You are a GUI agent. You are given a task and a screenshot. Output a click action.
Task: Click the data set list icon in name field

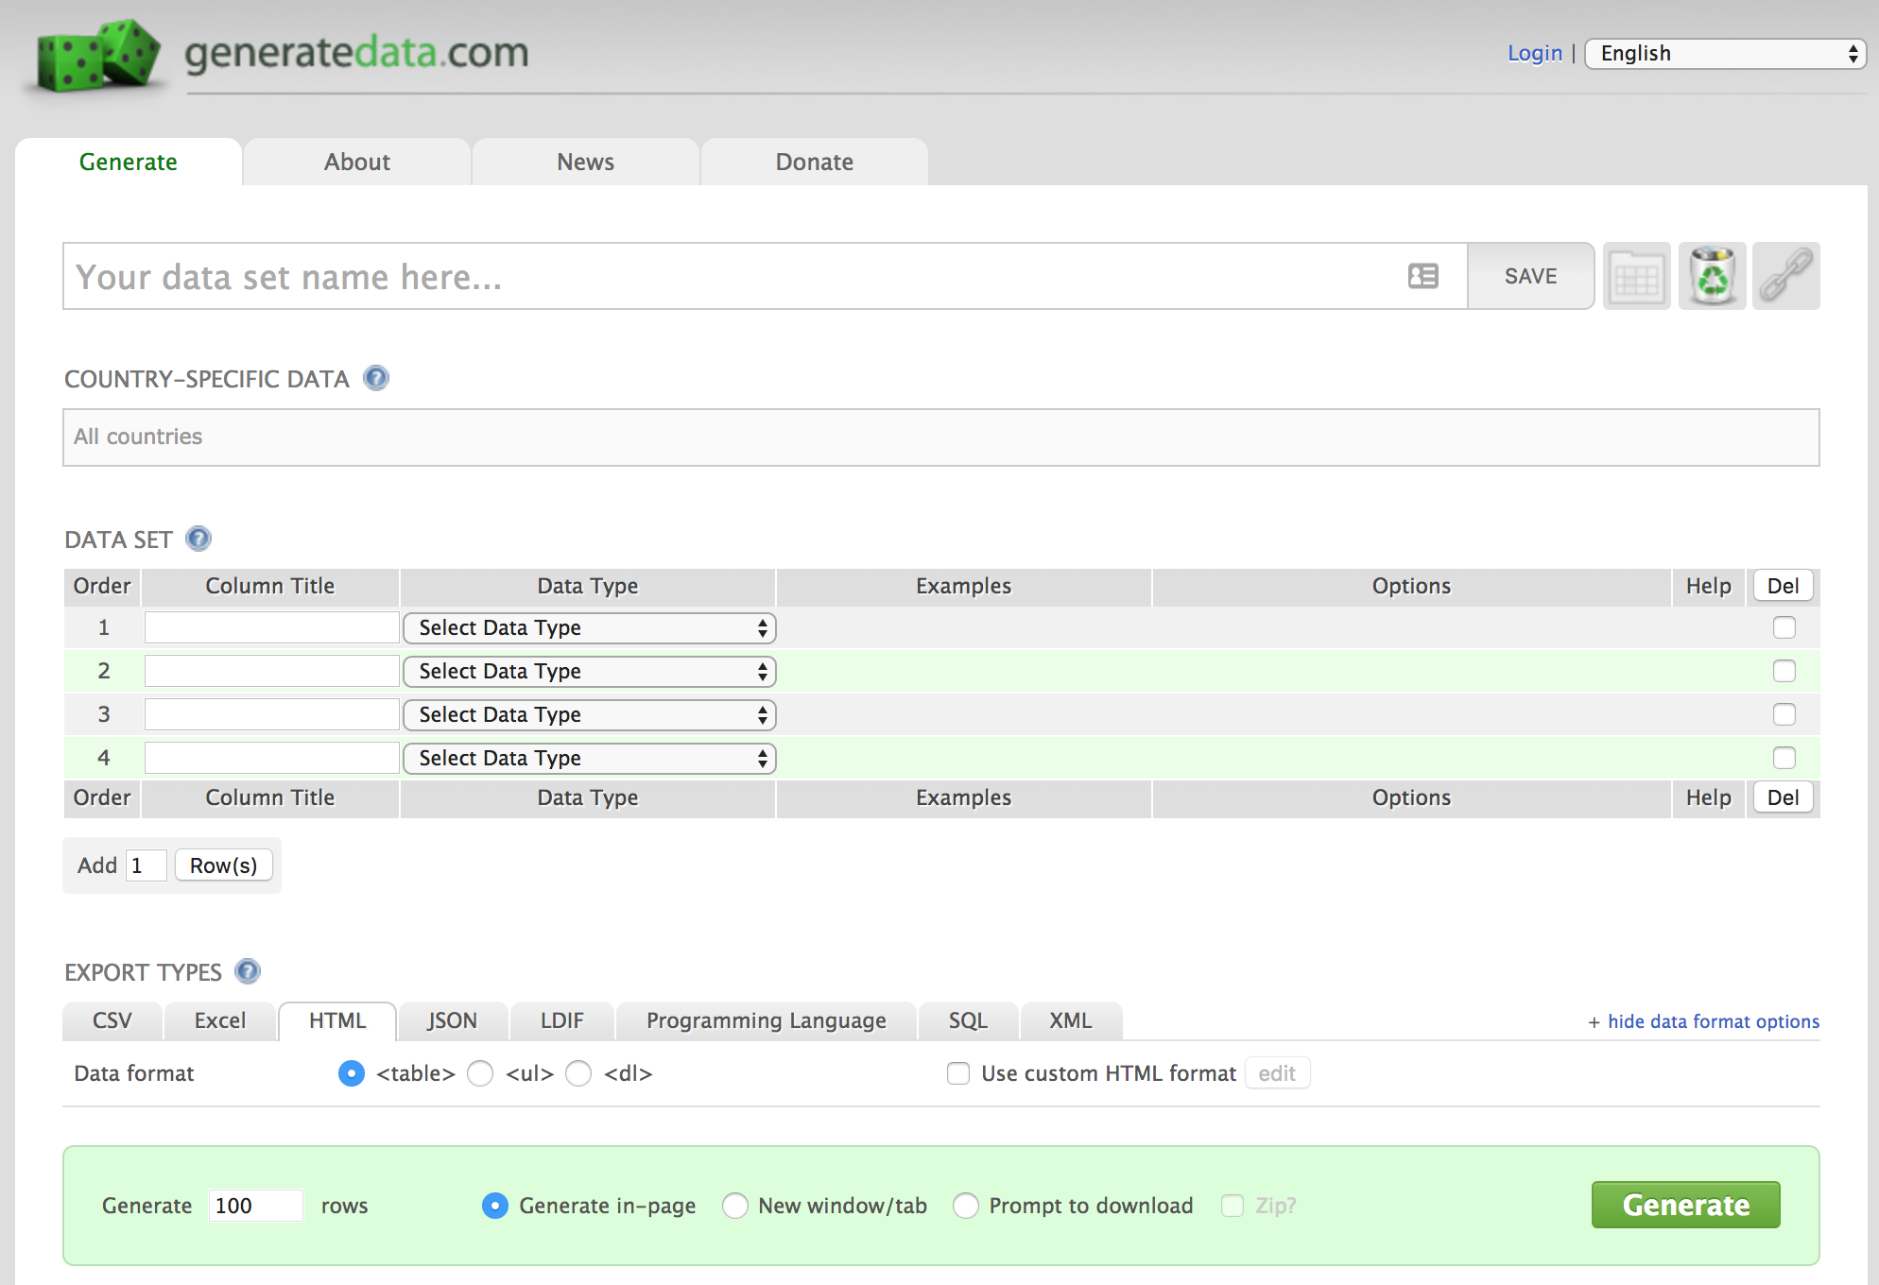(x=1422, y=276)
